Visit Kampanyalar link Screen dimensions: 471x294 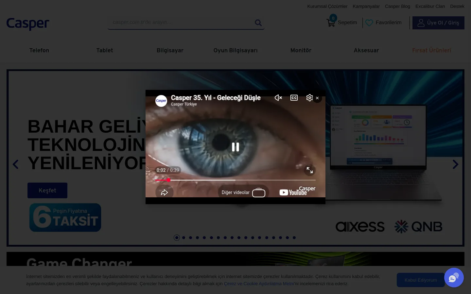pos(366,6)
